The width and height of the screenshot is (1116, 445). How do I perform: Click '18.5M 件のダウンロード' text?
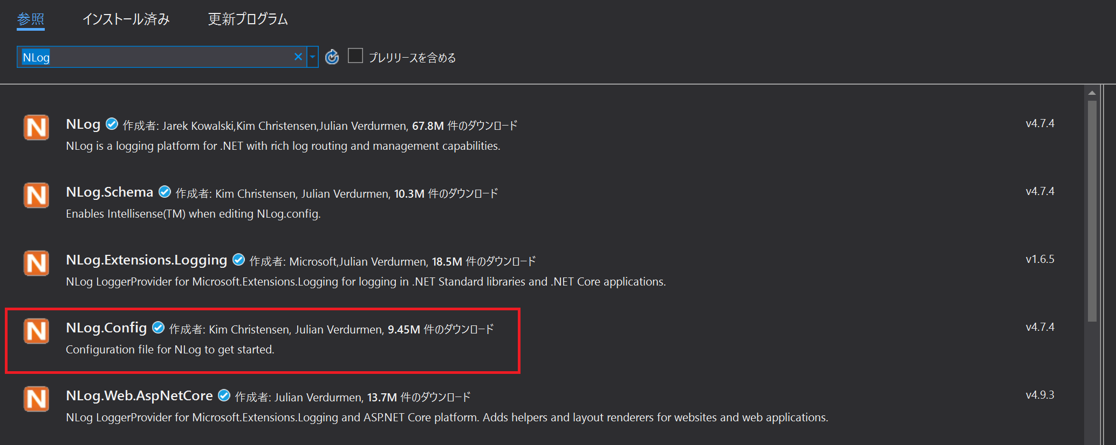(x=484, y=261)
